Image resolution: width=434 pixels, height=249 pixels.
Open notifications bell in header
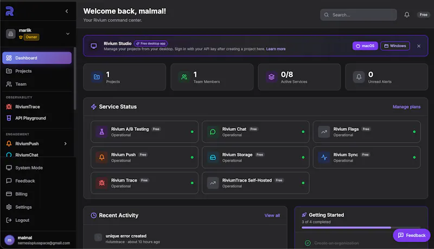tap(407, 15)
